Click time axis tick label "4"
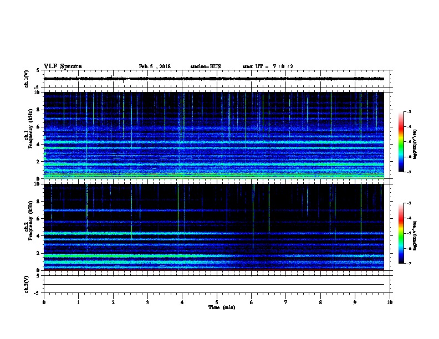Screen dimensions: 439x339 (182, 302)
